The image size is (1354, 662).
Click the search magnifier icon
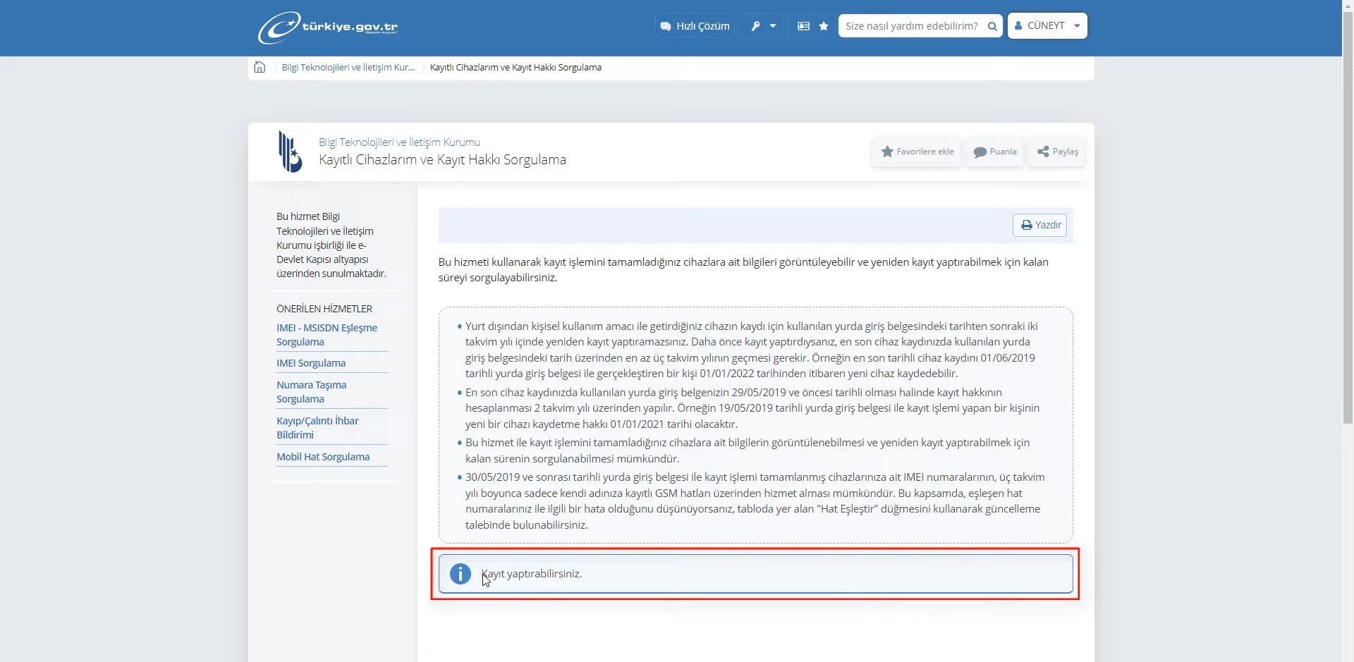point(992,26)
